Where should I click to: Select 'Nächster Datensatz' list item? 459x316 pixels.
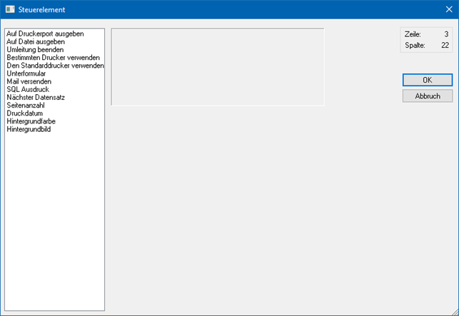(x=36, y=98)
